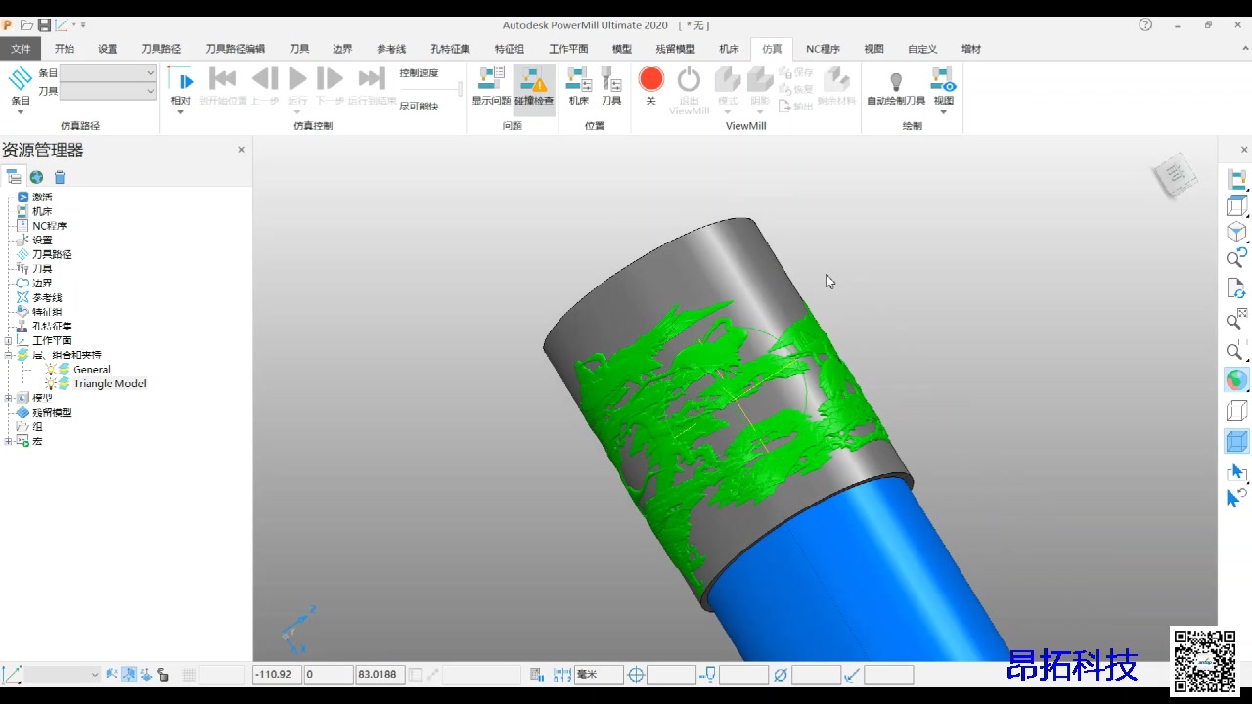Open the help question mark icon
Screen dimensions: 1252x704
tap(1145, 24)
